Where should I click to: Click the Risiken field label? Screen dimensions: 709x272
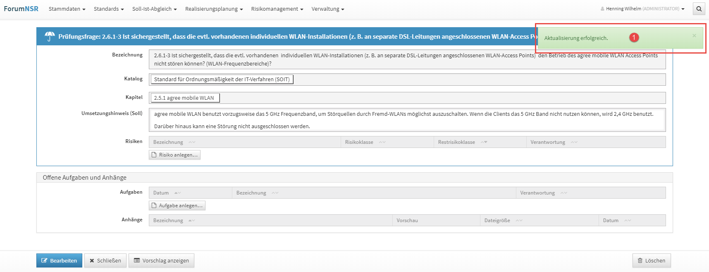coord(134,141)
